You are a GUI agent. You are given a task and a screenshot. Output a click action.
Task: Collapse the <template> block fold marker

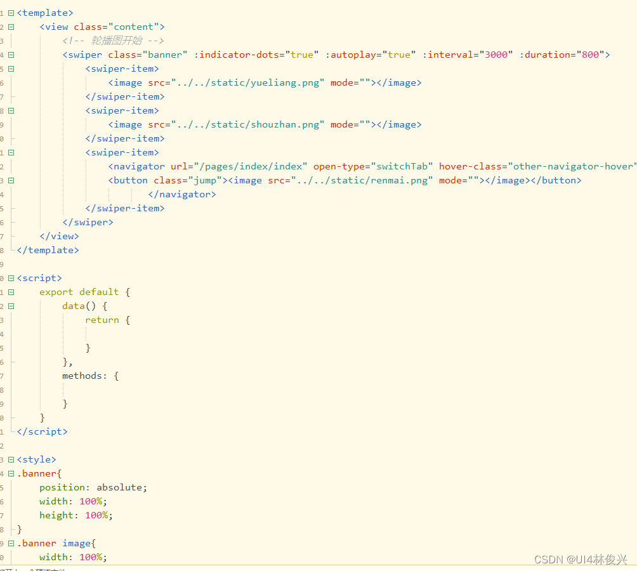click(x=11, y=13)
